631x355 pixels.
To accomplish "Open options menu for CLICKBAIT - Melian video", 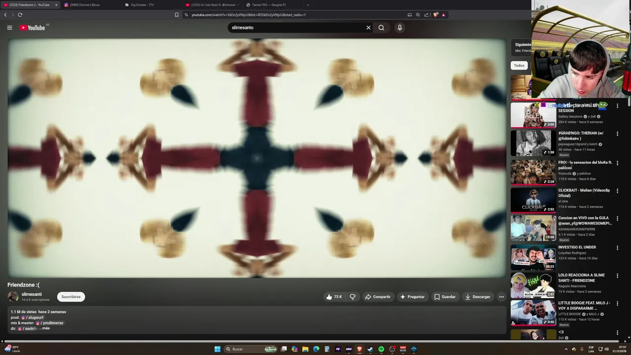I will (617, 191).
